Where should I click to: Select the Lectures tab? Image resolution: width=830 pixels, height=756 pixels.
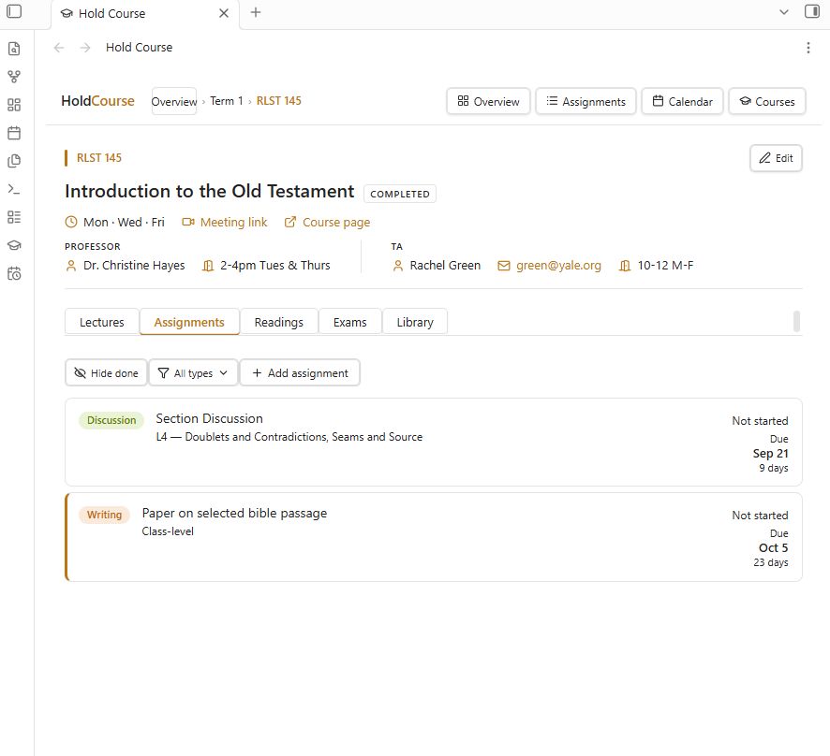(101, 322)
